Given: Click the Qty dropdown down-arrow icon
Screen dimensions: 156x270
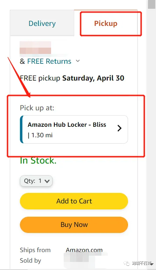Looking at the screenshot, I should (x=47, y=181).
